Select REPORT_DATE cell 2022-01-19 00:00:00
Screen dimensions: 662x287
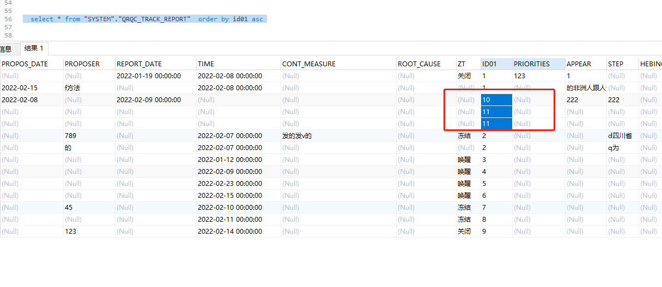pos(155,76)
